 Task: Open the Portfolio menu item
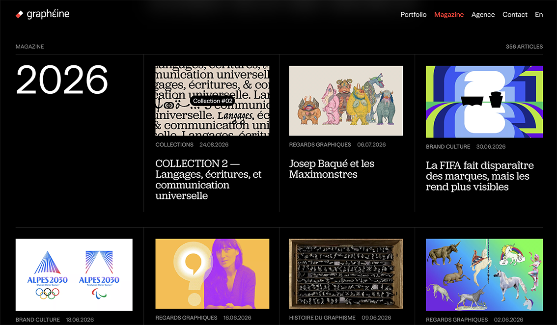tap(413, 15)
